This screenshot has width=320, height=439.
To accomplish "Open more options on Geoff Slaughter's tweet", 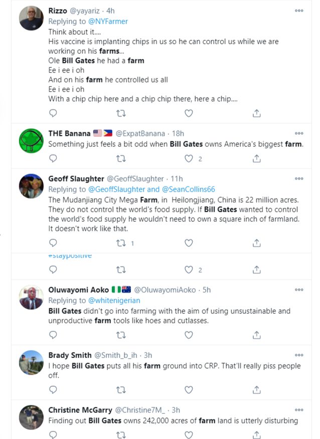I will 299,179.
